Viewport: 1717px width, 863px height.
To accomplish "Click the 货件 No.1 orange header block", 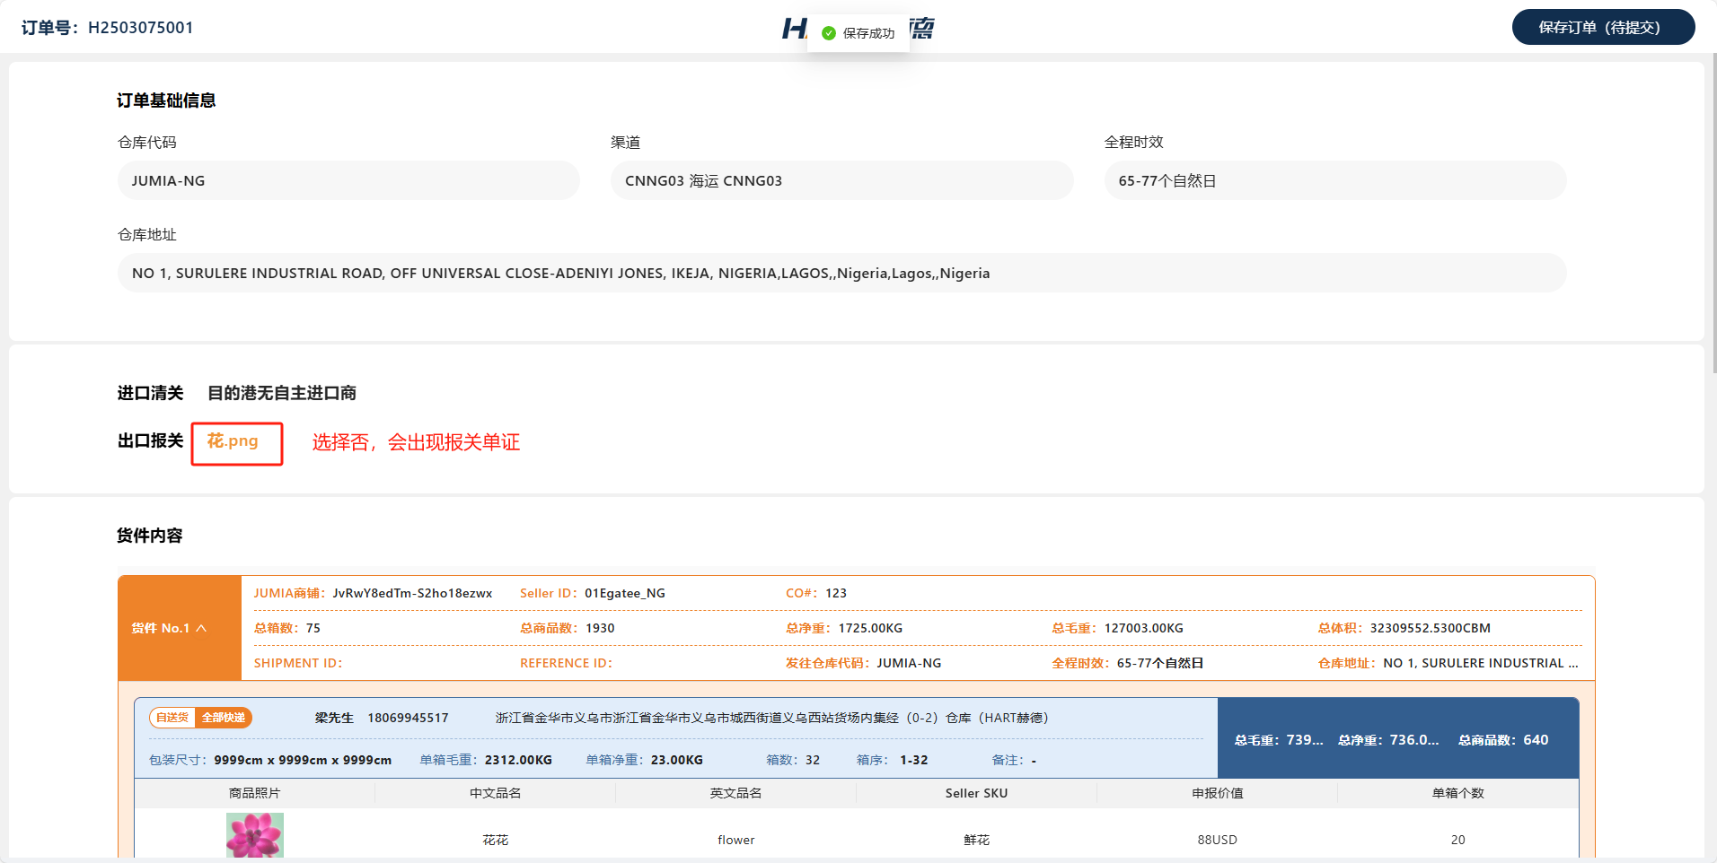I will coord(179,628).
